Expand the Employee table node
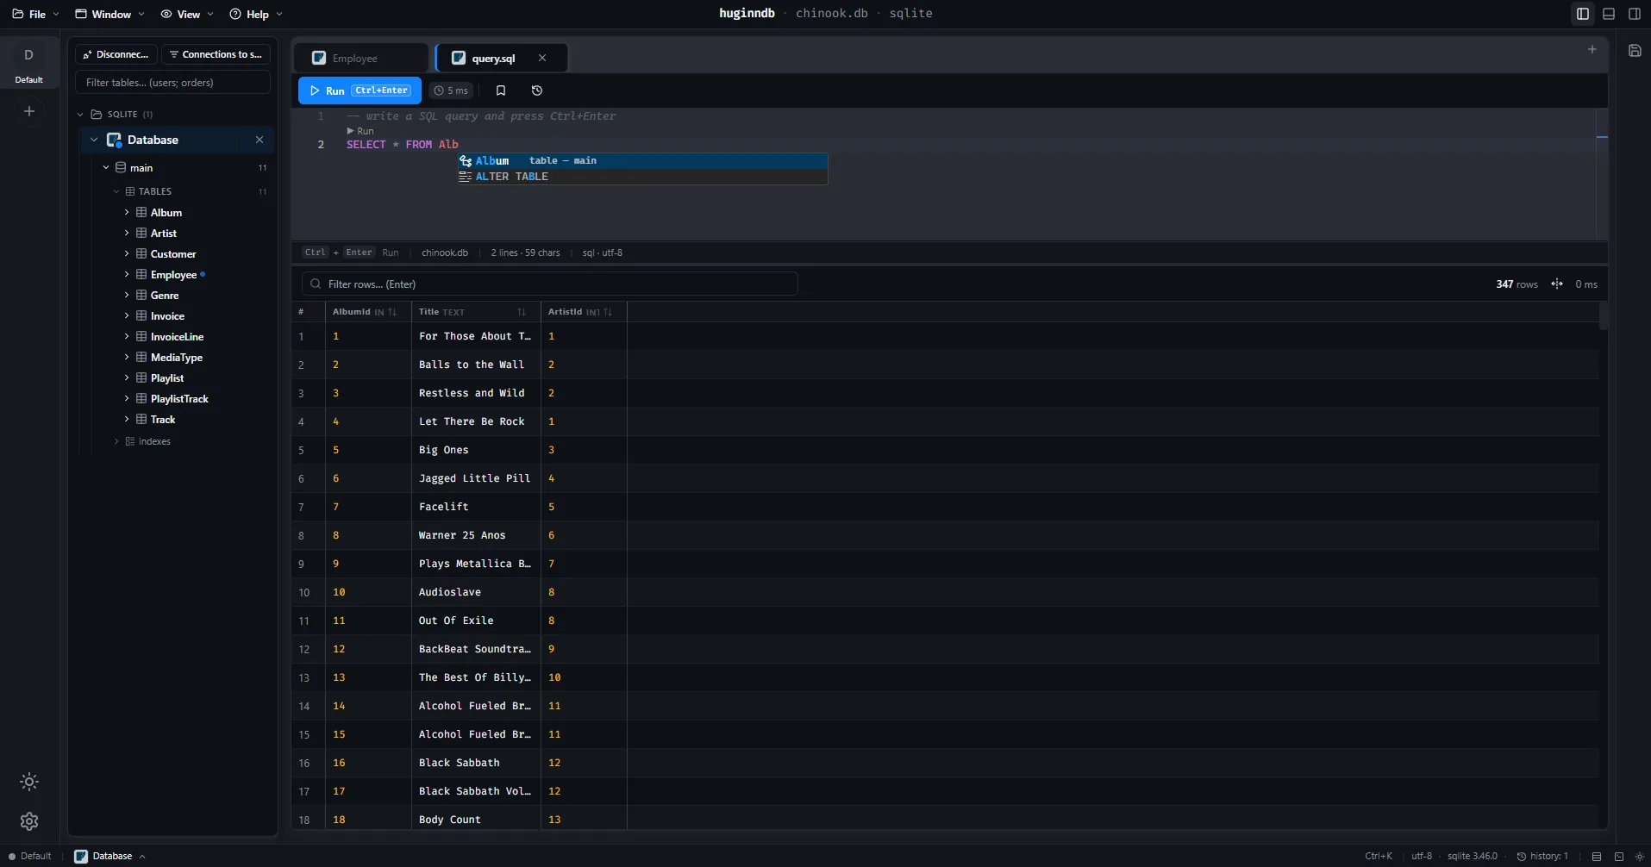 coord(127,274)
